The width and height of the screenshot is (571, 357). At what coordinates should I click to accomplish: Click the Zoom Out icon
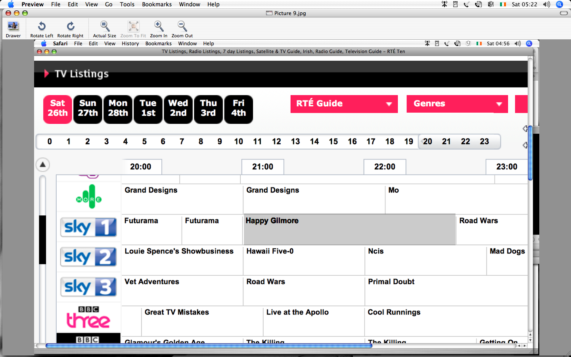(x=182, y=27)
